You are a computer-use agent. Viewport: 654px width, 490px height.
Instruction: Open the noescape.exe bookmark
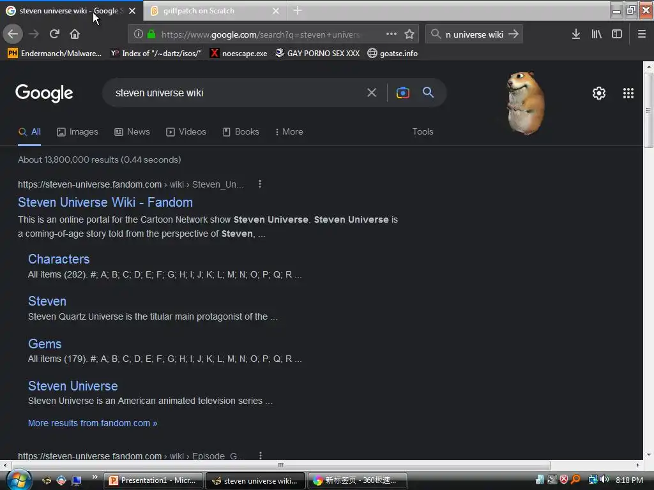coord(239,54)
